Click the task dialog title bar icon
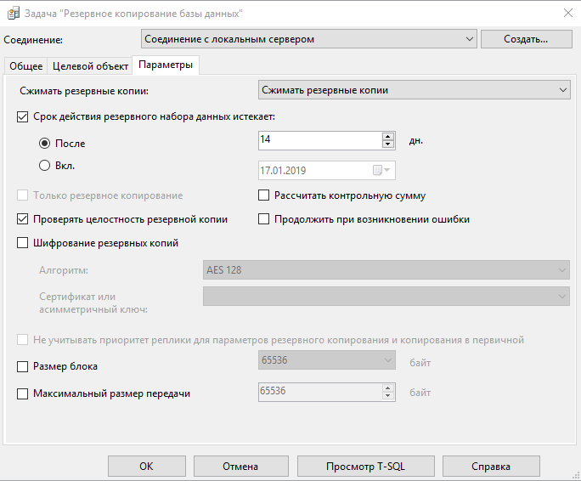The image size is (581, 481). click(14, 14)
